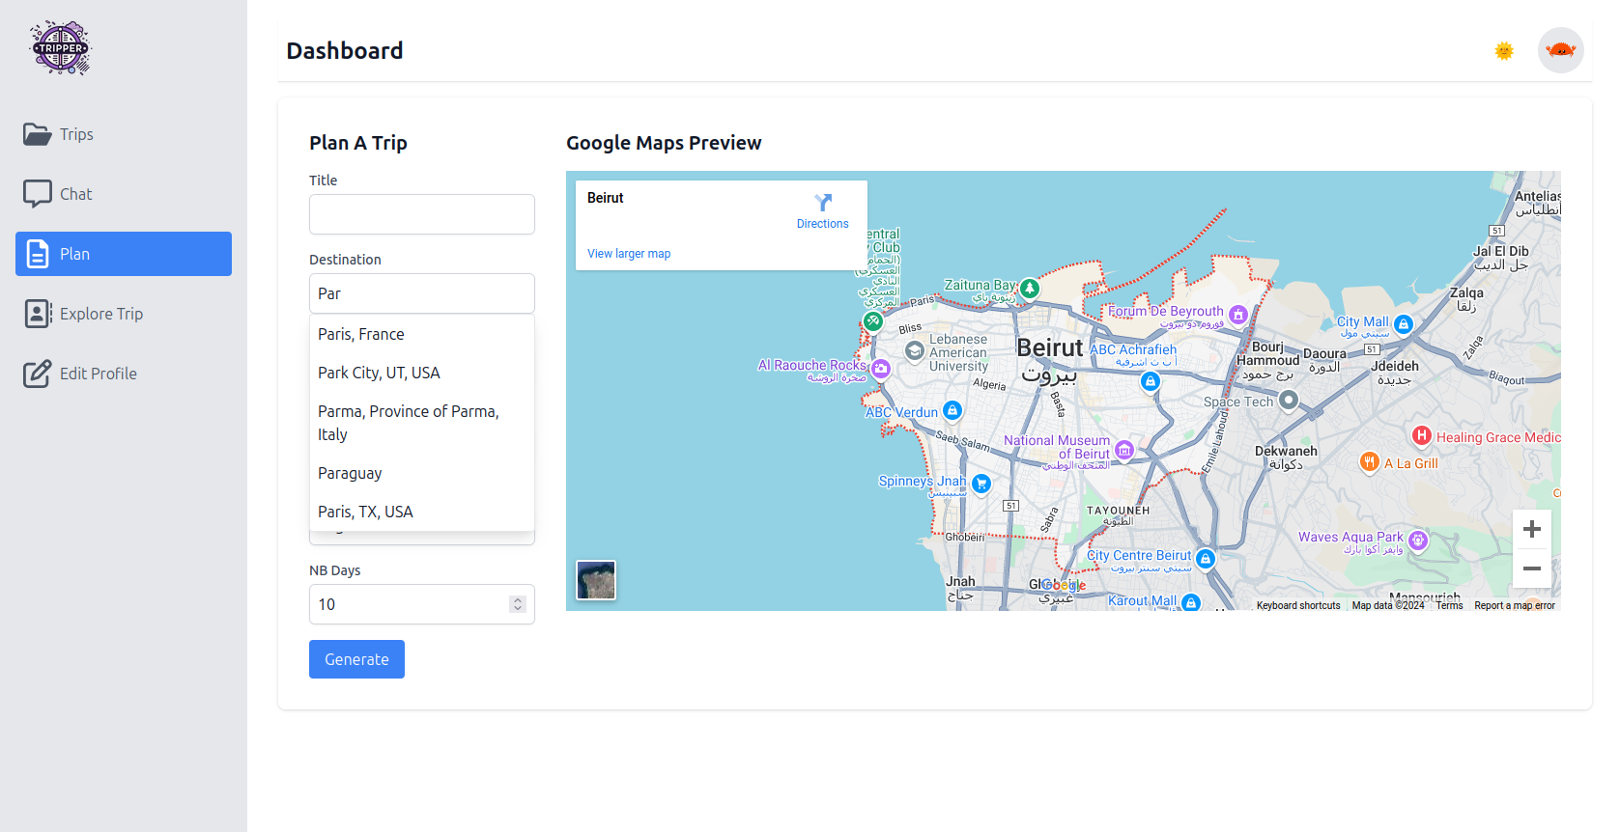
Task: Click the Generate button
Action: tap(356, 659)
